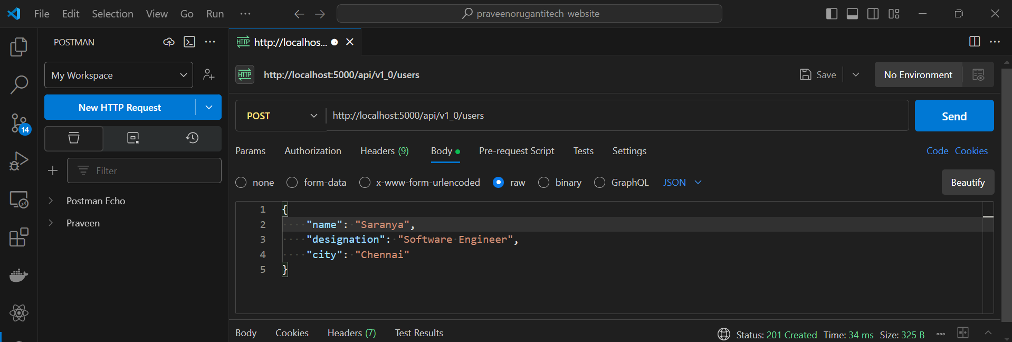
Task: Open the Selection menu
Action: pyautogui.click(x=112, y=14)
